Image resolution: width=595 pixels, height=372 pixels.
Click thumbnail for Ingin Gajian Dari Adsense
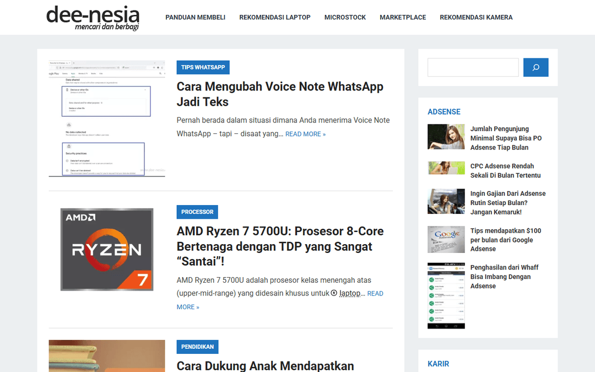(446, 201)
